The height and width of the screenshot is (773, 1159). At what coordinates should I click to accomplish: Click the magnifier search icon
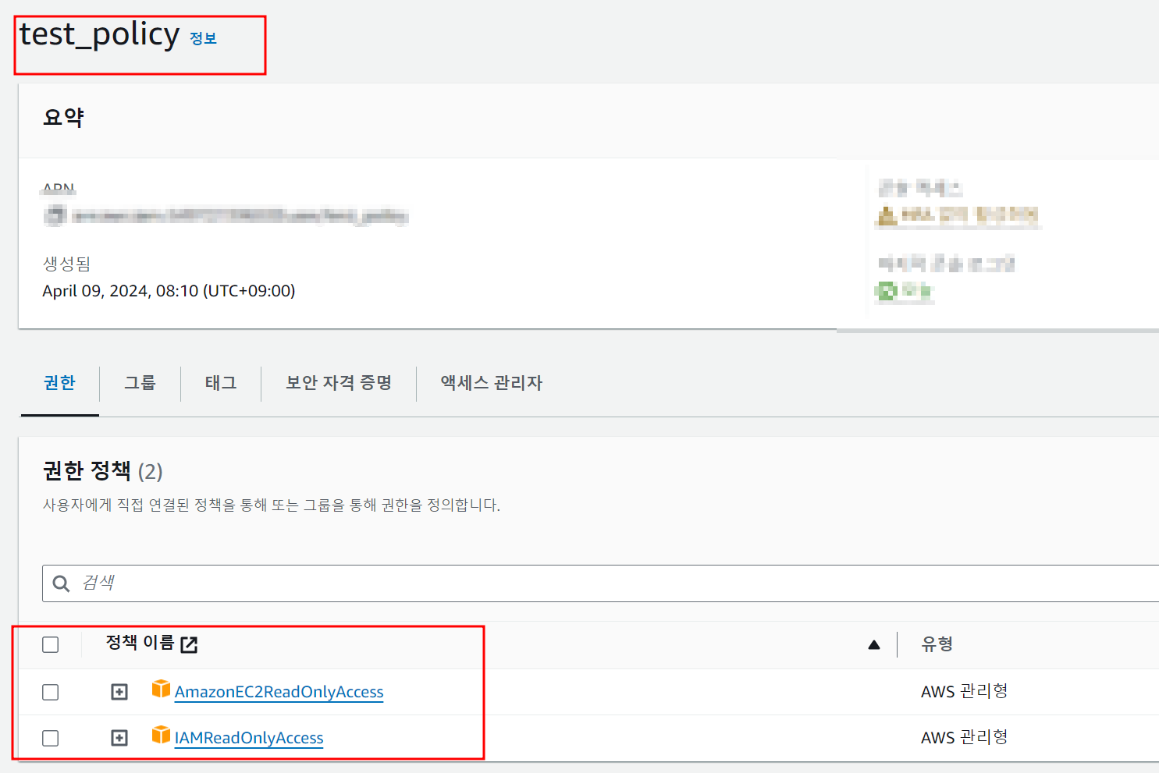[x=61, y=583]
